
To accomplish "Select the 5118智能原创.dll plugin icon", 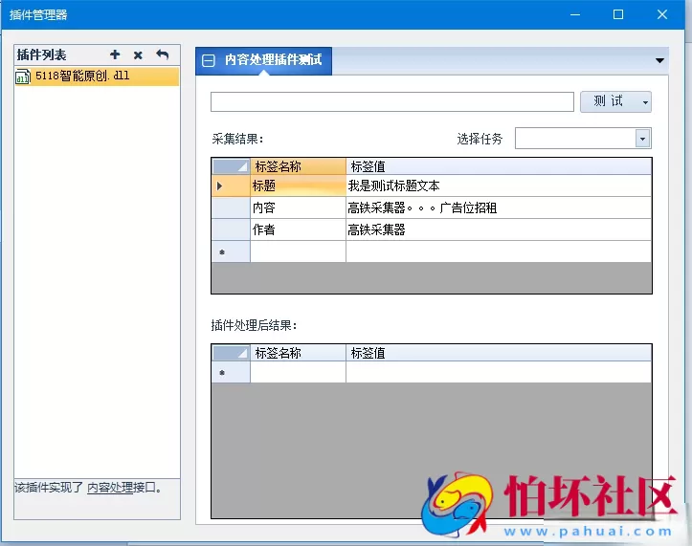I will point(23,77).
